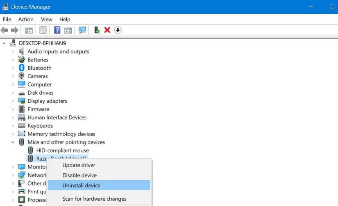The image size is (338, 206).
Task: Click the Update device driver toolbar icon
Action: coord(97,30)
